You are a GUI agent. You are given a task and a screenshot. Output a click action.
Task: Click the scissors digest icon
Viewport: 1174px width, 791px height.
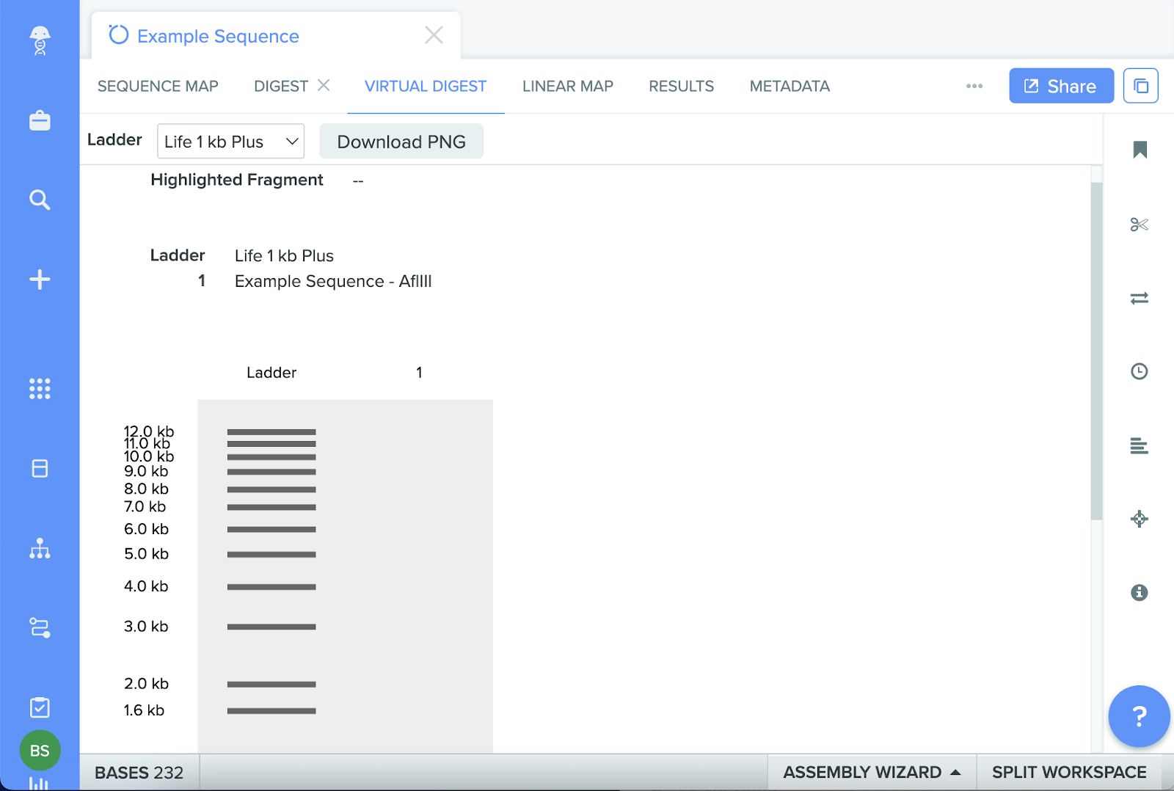coord(1139,225)
